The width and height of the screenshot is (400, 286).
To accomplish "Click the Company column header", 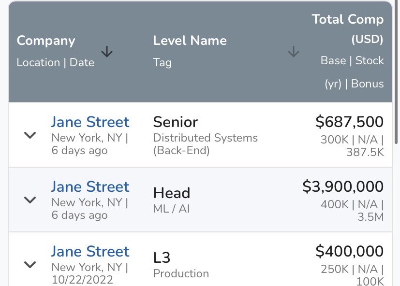I will (x=46, y=41).
